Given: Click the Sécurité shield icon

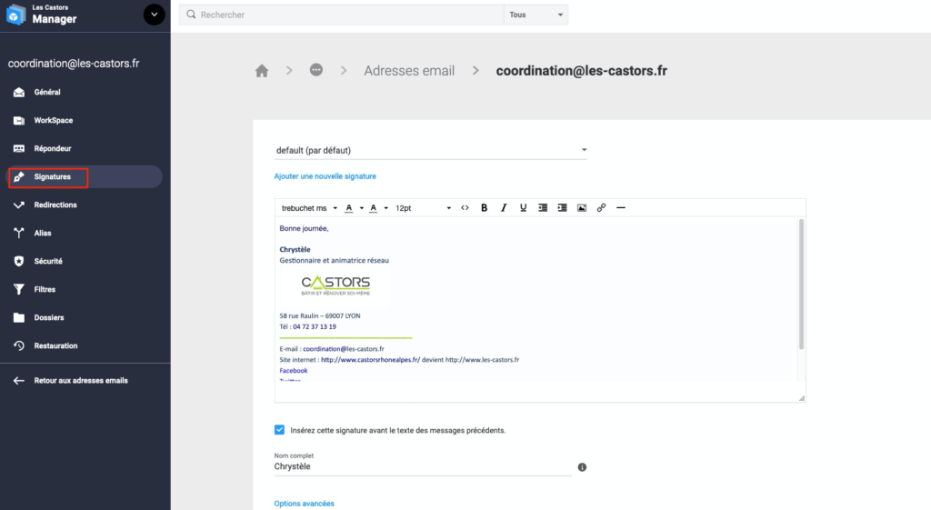Looking at the screenshot, I should pos(19,261).
